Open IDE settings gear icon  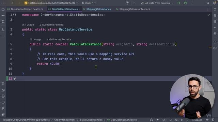tap(215, 3)
